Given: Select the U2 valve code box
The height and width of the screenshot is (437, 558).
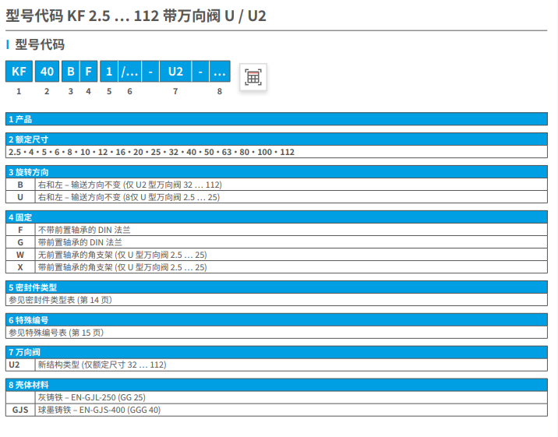Looking at the screenshot, I should (x=175, y=72).
